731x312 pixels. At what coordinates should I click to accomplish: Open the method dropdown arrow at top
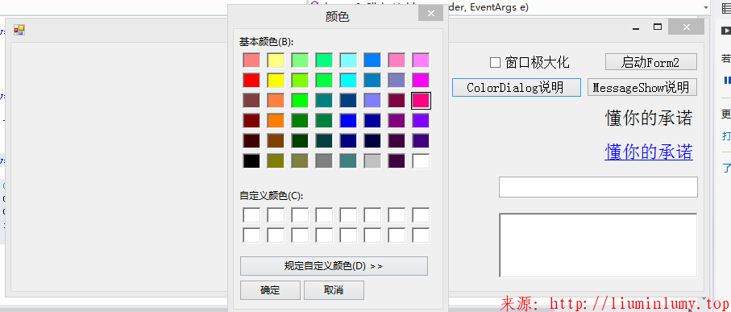coord(705,7)
